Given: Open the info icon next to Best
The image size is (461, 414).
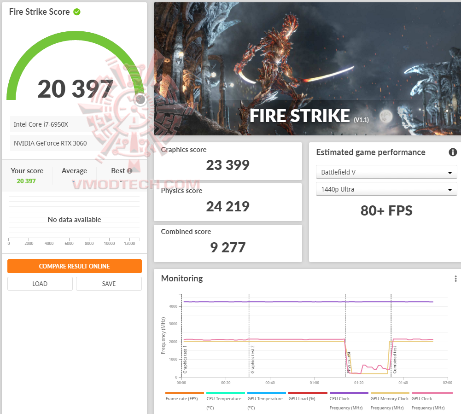Looking at the screenshot, I should click(x=130, y=170).
